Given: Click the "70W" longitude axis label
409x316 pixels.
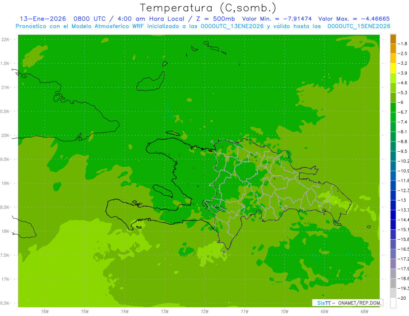Looking at the screenshot, I should pos(284,312).
